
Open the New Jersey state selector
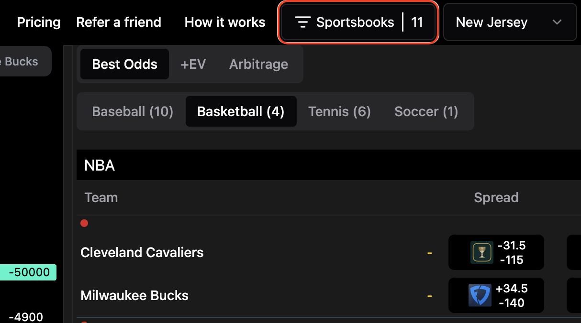[510, 22]
